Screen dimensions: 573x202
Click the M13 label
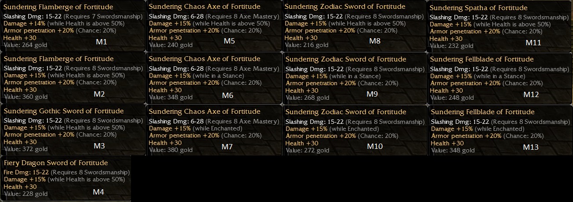coord(530,147)
